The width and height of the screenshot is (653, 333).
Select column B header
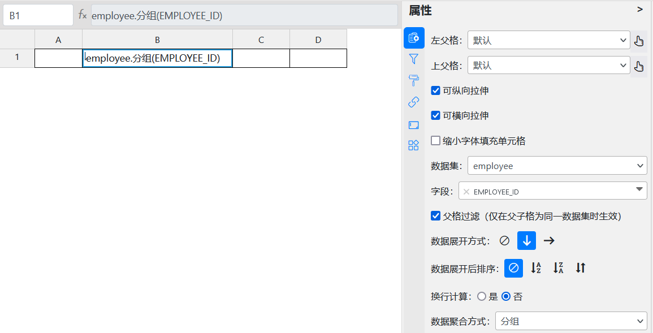coord(157,40)
